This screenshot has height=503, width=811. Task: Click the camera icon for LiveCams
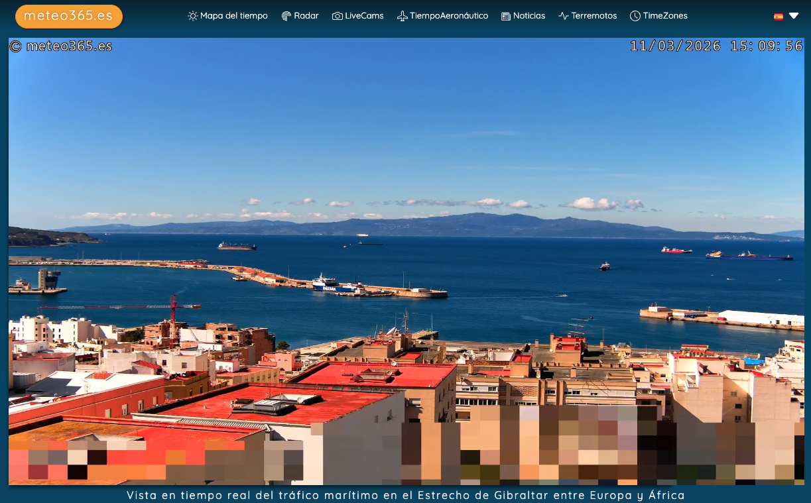tap(338, 16)
